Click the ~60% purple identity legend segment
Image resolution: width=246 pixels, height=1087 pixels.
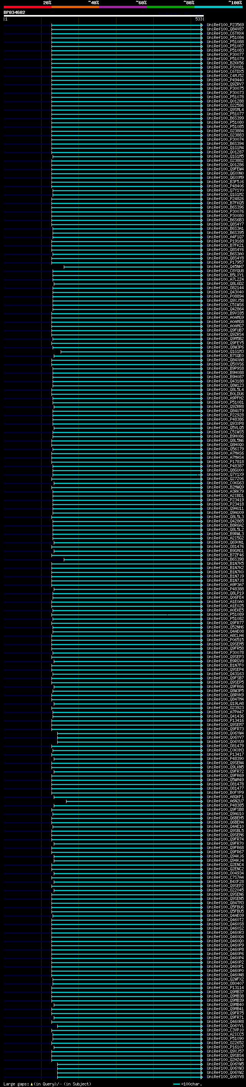point(123,7)
